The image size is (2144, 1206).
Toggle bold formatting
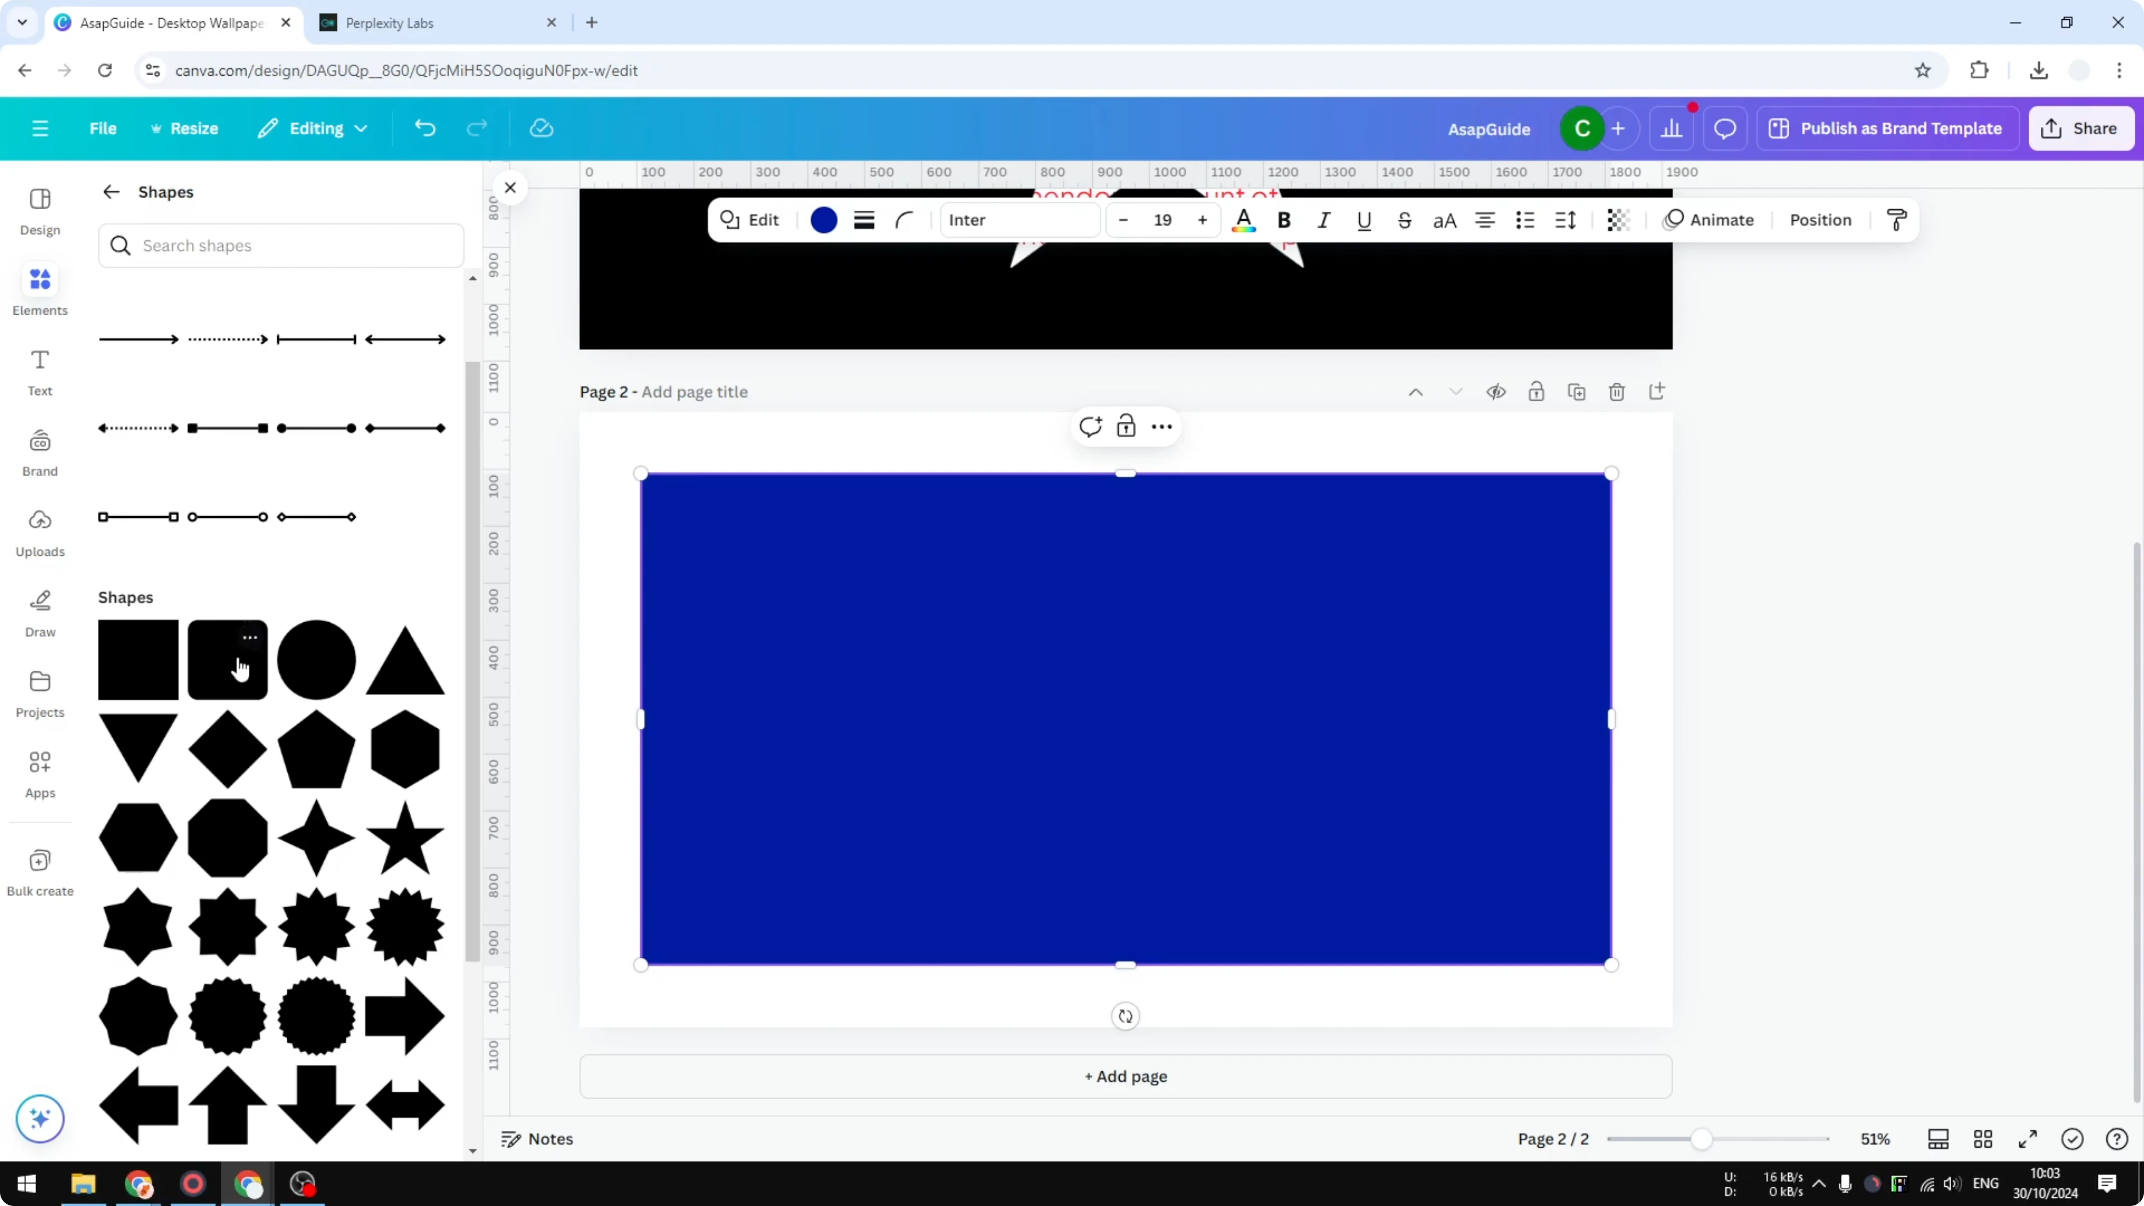(1284, 220)
